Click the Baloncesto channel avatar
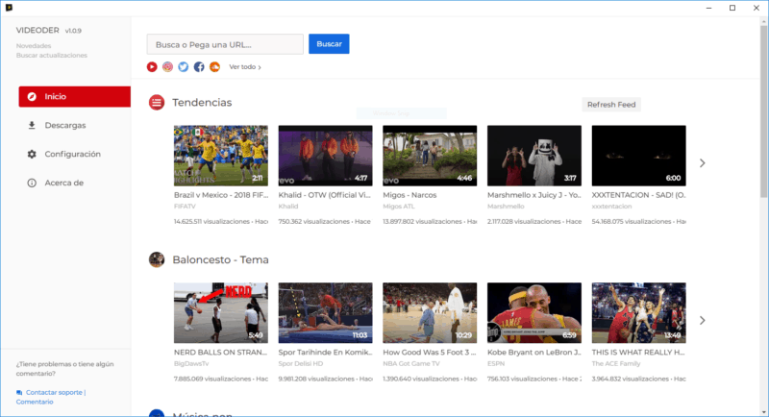This screenshot has height=417, width=769. point(156,259)
